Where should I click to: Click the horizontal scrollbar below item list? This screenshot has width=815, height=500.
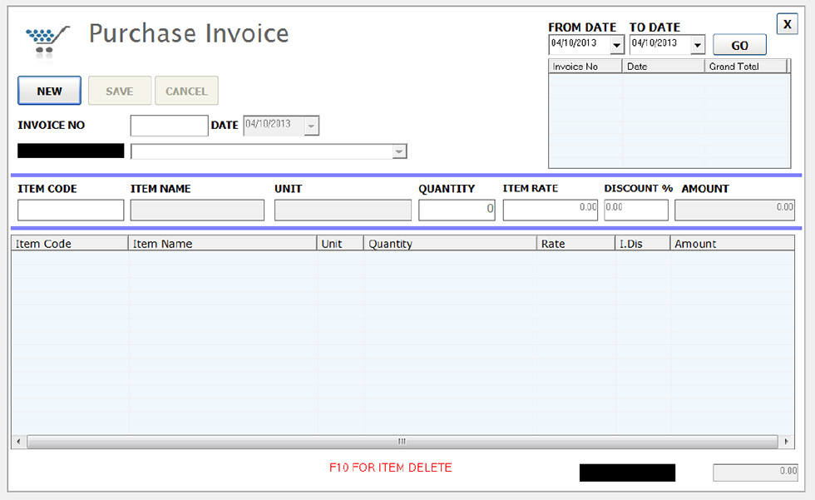(x=402, y=441)
